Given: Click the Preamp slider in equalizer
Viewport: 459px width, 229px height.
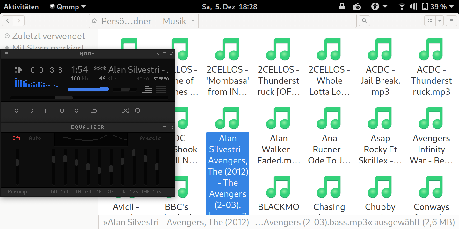Looking at the screenshot, I should pos(17,167).
